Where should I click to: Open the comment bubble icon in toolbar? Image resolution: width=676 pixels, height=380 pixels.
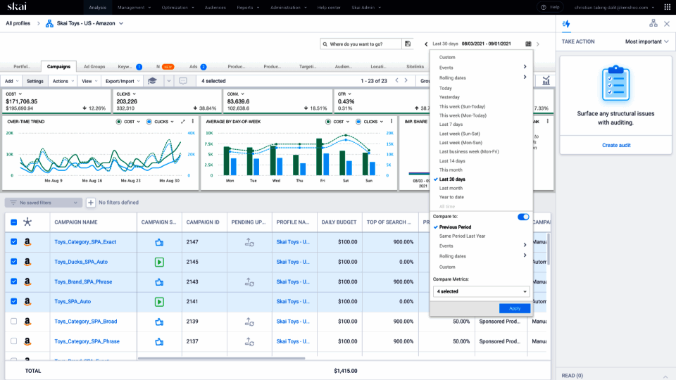183,81
